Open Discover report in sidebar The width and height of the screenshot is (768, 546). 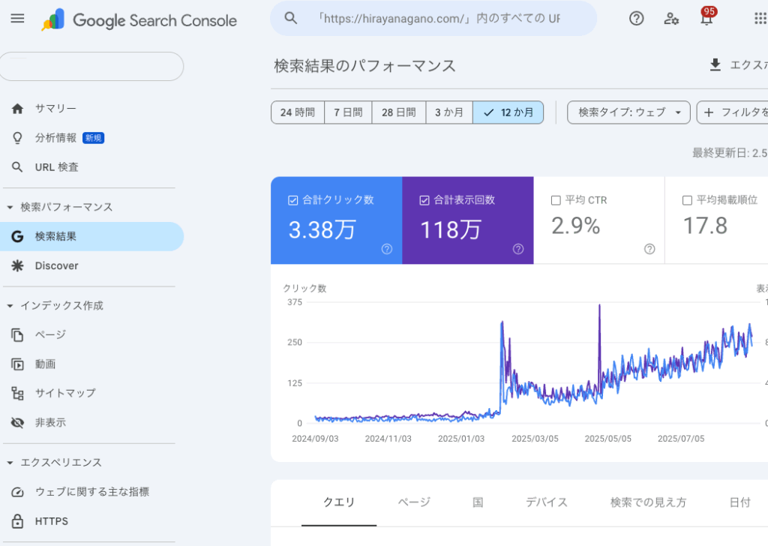click(x=56, y=265)
